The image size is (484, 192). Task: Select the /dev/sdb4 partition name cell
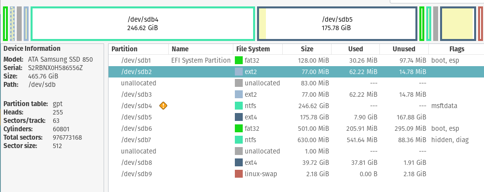click(137, 106)
